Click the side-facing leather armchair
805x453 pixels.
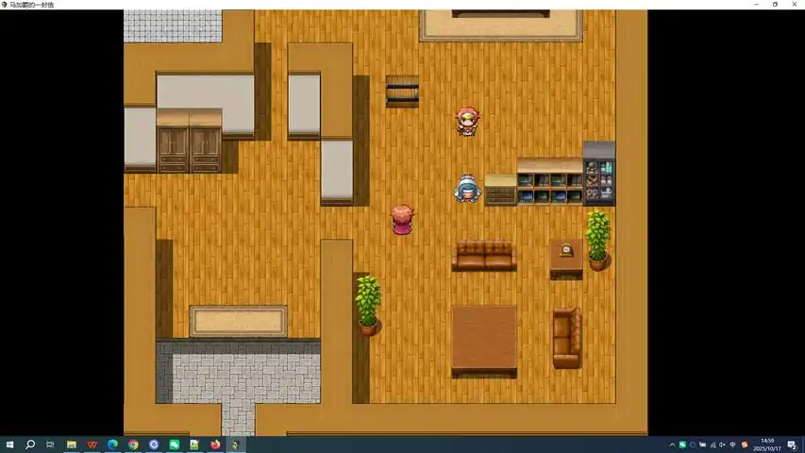(566, 338)
